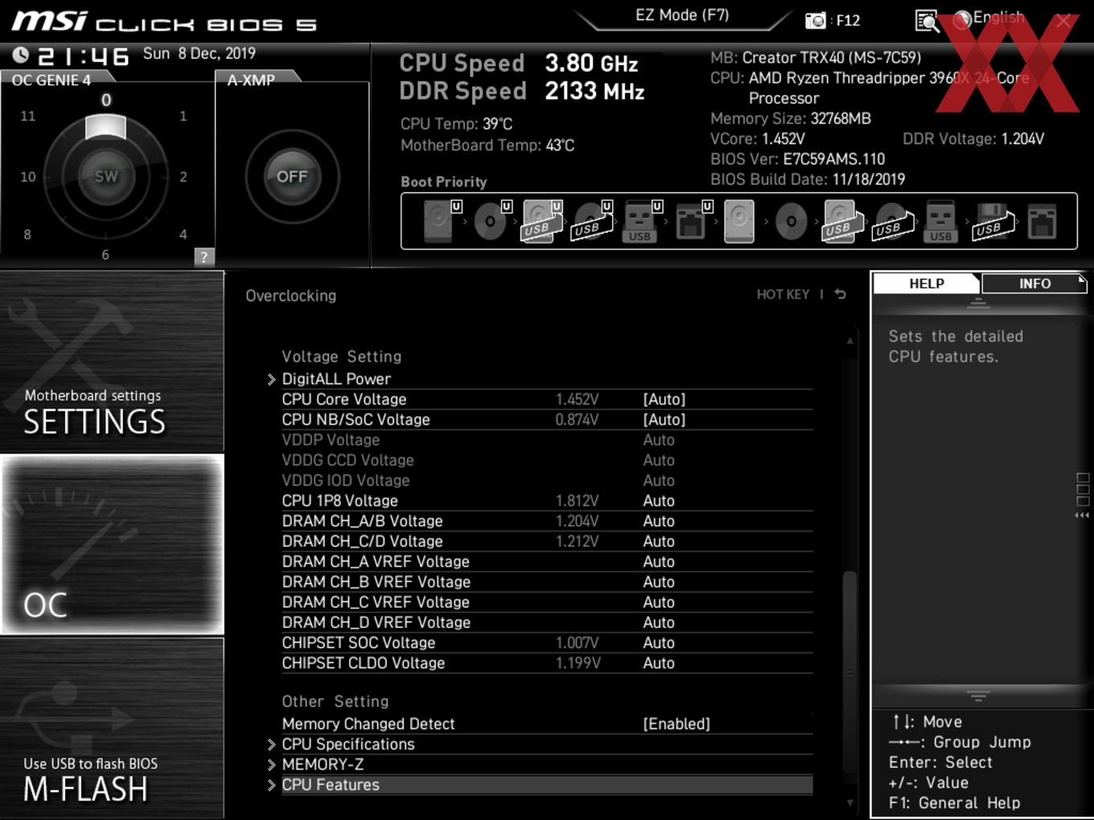Open CHIPSET SOC Voltage Auto setting

pos(659,642)
